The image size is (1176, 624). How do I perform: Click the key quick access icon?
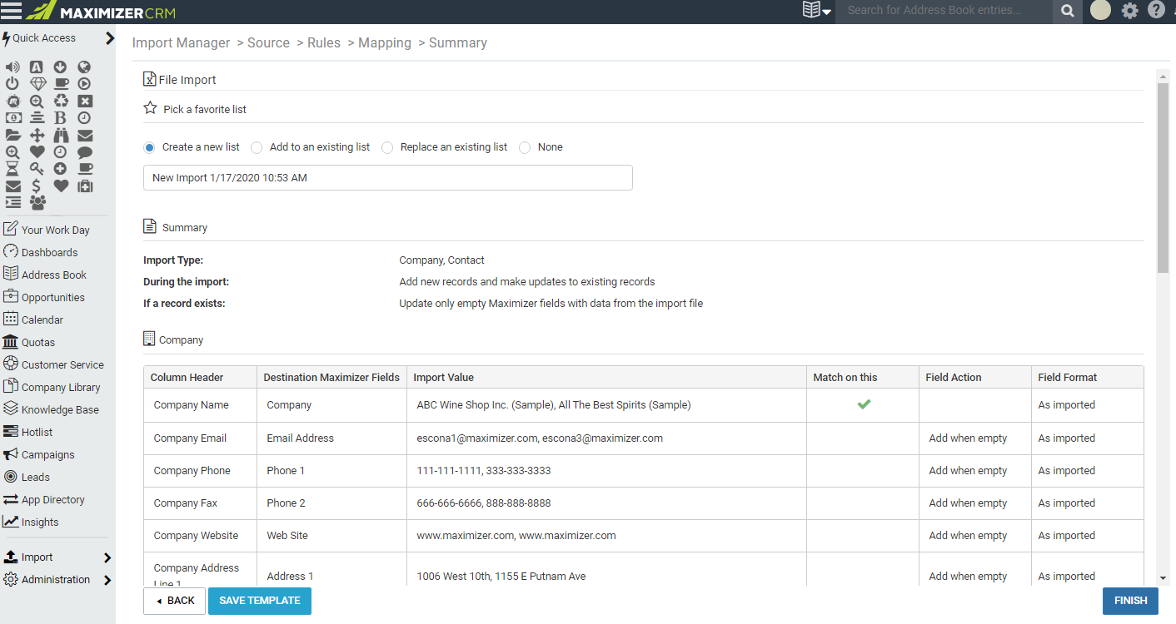pyautogui.click(x=37, y=169)
